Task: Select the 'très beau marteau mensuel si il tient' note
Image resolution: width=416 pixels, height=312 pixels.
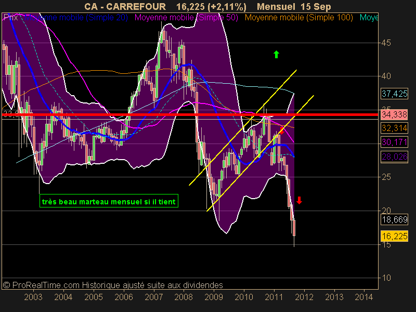Action: point(109,201)
